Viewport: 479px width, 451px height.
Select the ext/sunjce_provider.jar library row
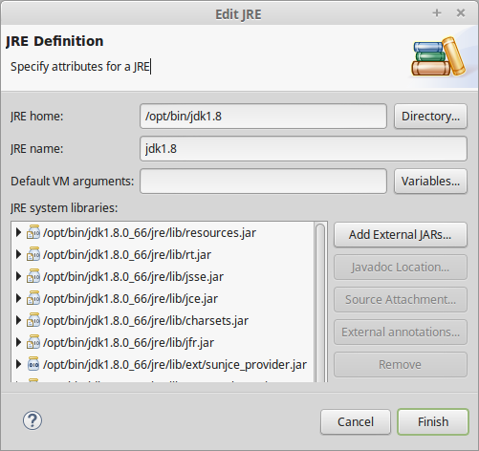point(163,365)
